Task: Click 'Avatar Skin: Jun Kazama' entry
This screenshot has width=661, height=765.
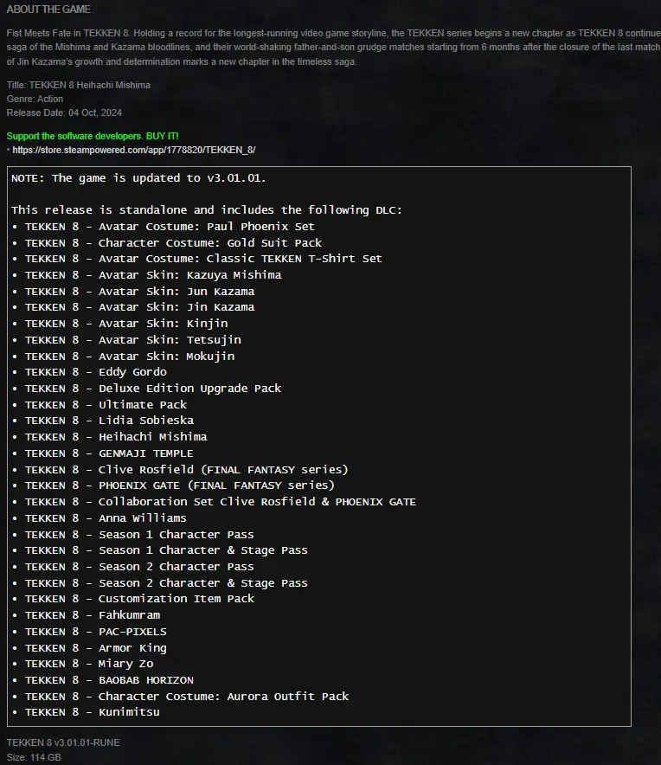Action: [x=139, y=292]
